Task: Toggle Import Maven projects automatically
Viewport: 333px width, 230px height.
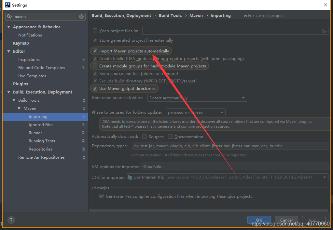Action: (95, 51)
